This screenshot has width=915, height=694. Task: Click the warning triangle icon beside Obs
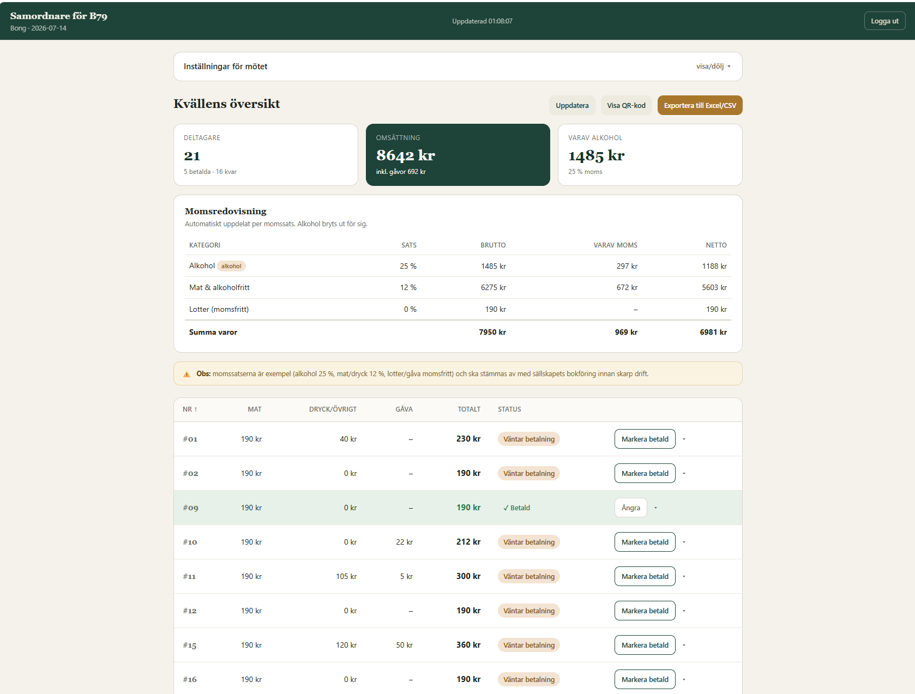(186, 374)
